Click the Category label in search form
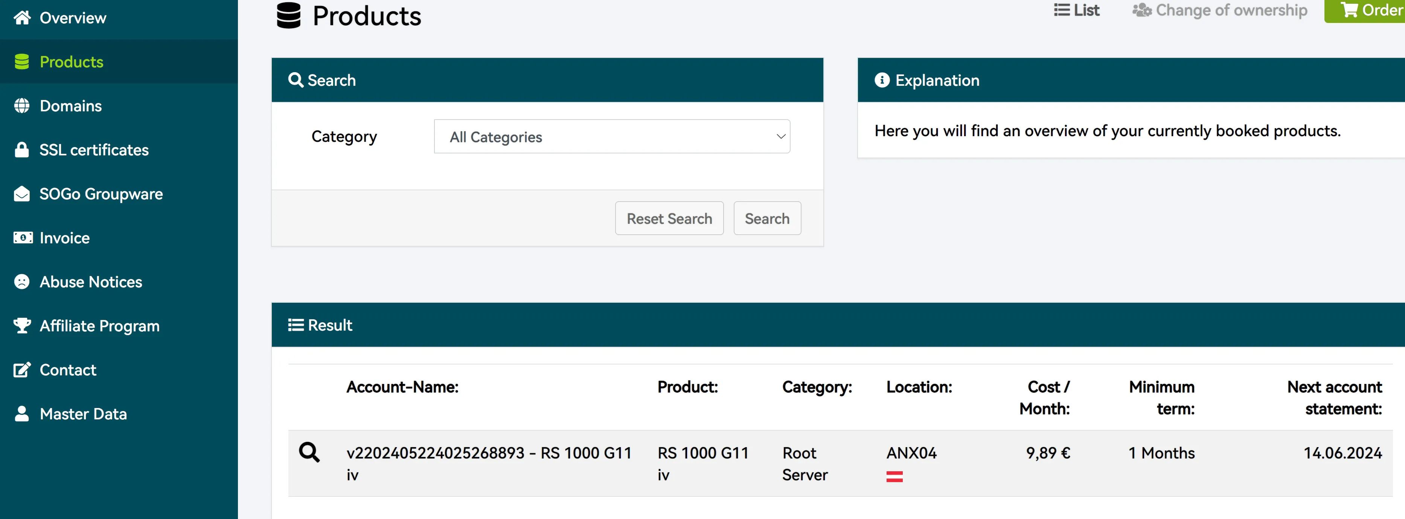The height and width of the screenshot is (519, 1405). (344, 137)
